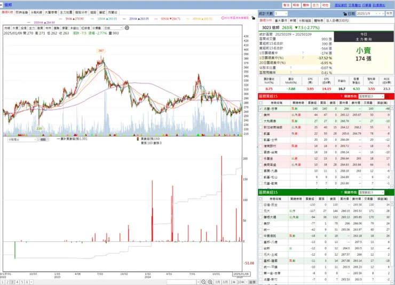Open the help icon beside 1日籌碼集中(%)
This screenshot has height=285, width=395.
[x=303, y=58]
